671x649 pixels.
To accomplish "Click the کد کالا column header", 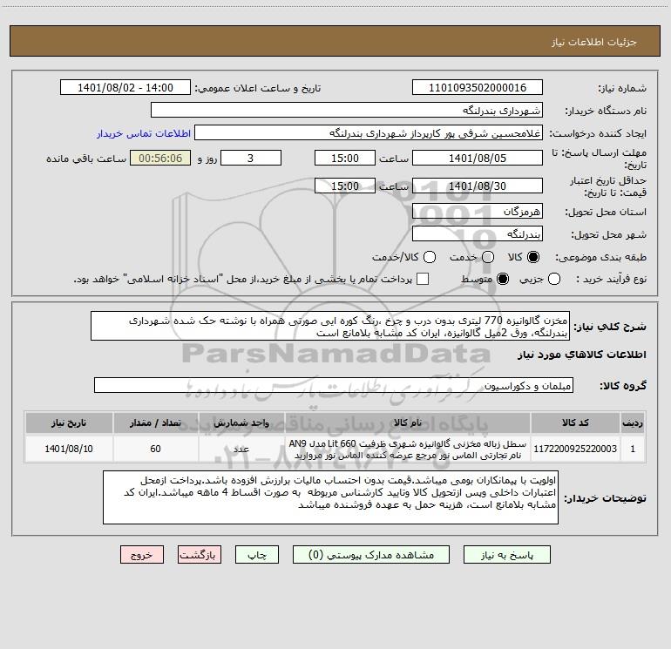I will (x=575, y=423).
